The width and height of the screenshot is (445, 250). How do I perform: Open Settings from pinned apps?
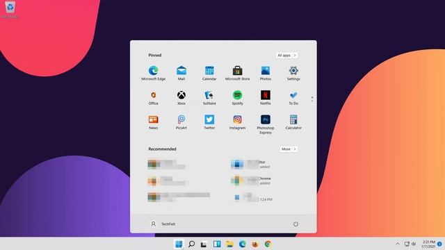click(x=293, y=73)
